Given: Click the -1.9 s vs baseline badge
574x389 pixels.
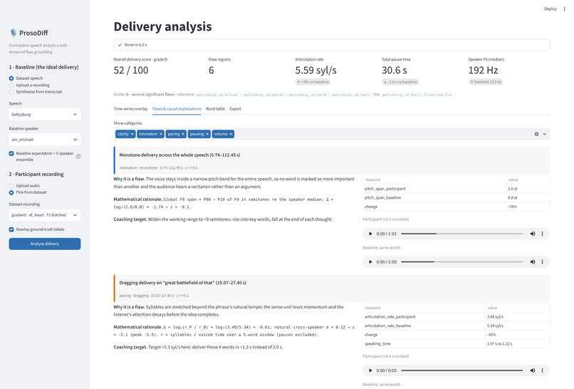Looking at the screenshot, I should [400, 82].
